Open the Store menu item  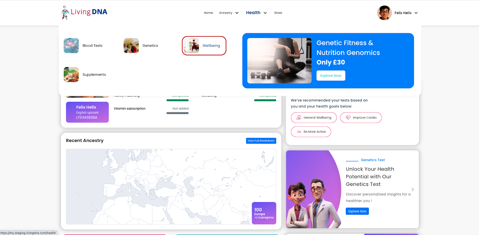click(x=278, y=13)
